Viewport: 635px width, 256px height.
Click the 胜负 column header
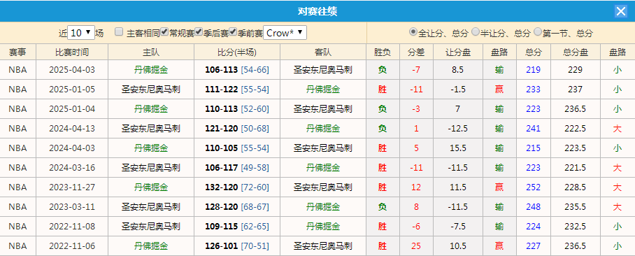383,52
